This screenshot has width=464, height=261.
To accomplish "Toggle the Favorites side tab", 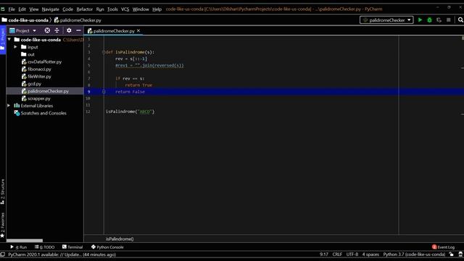I will [3, 225].
